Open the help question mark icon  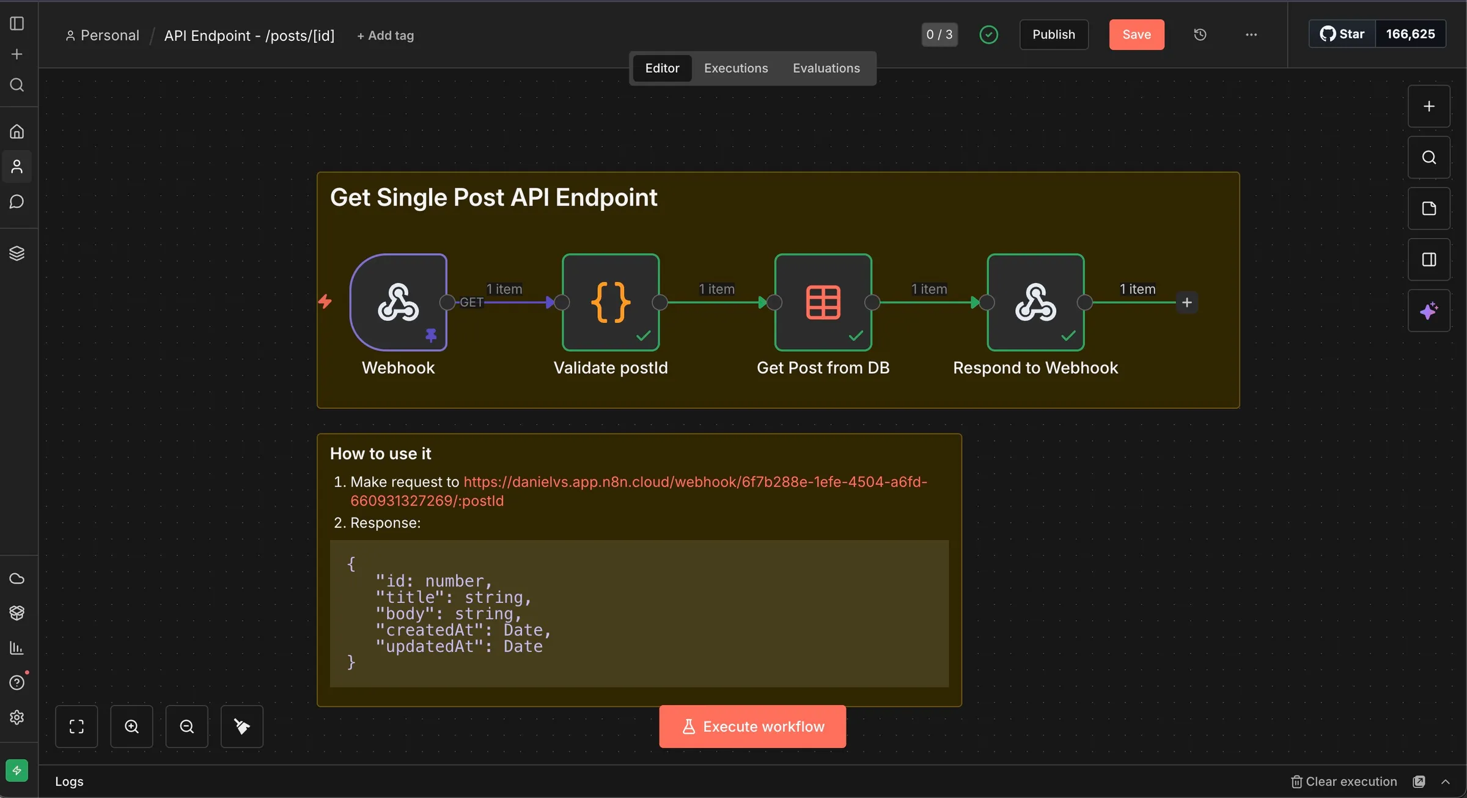17,682
